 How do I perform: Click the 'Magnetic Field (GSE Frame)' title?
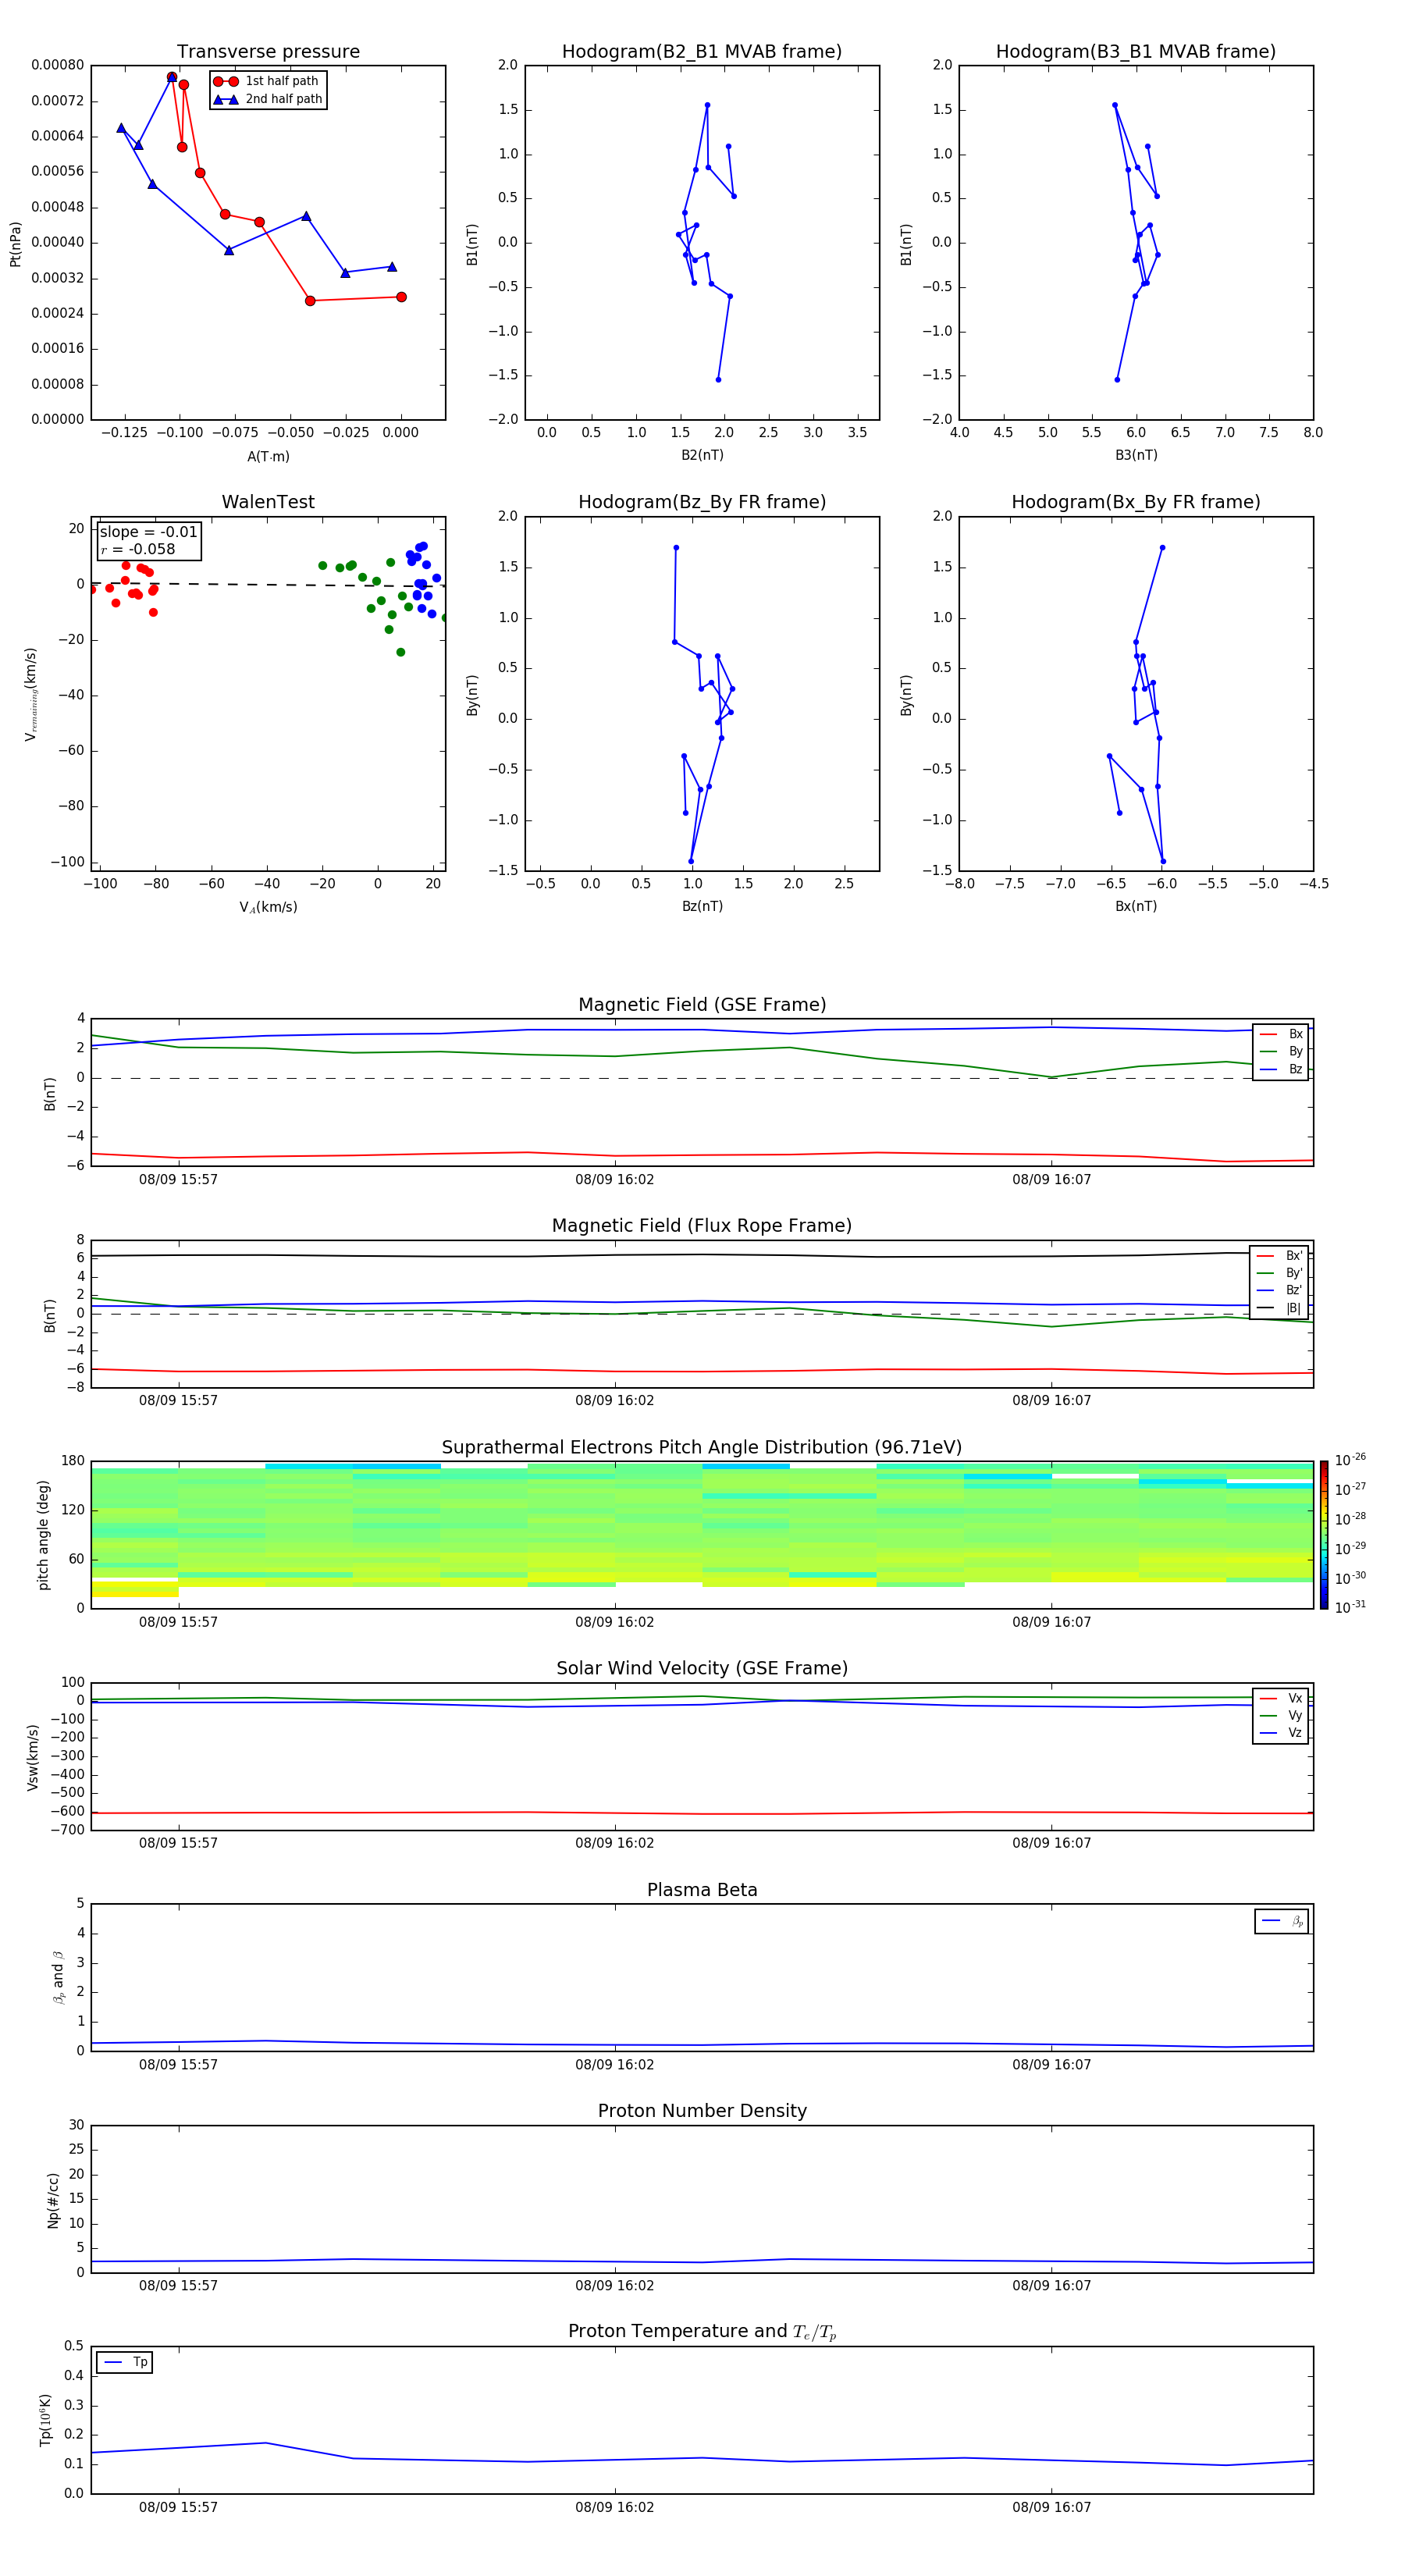pos(702,1005)
